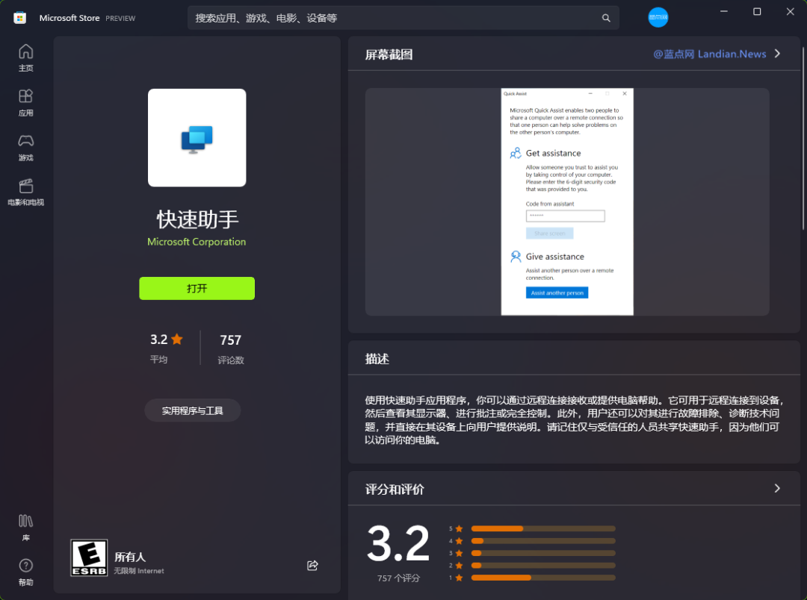The height and width of the screenshot is (600, 807).
Task: Click the orange star beside 3.2 average
Action: 177,339
